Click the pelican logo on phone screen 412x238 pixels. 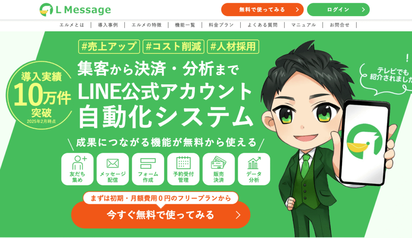click(x=365, y=142)
